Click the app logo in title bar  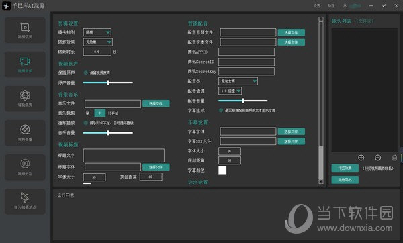coord(6,5)
